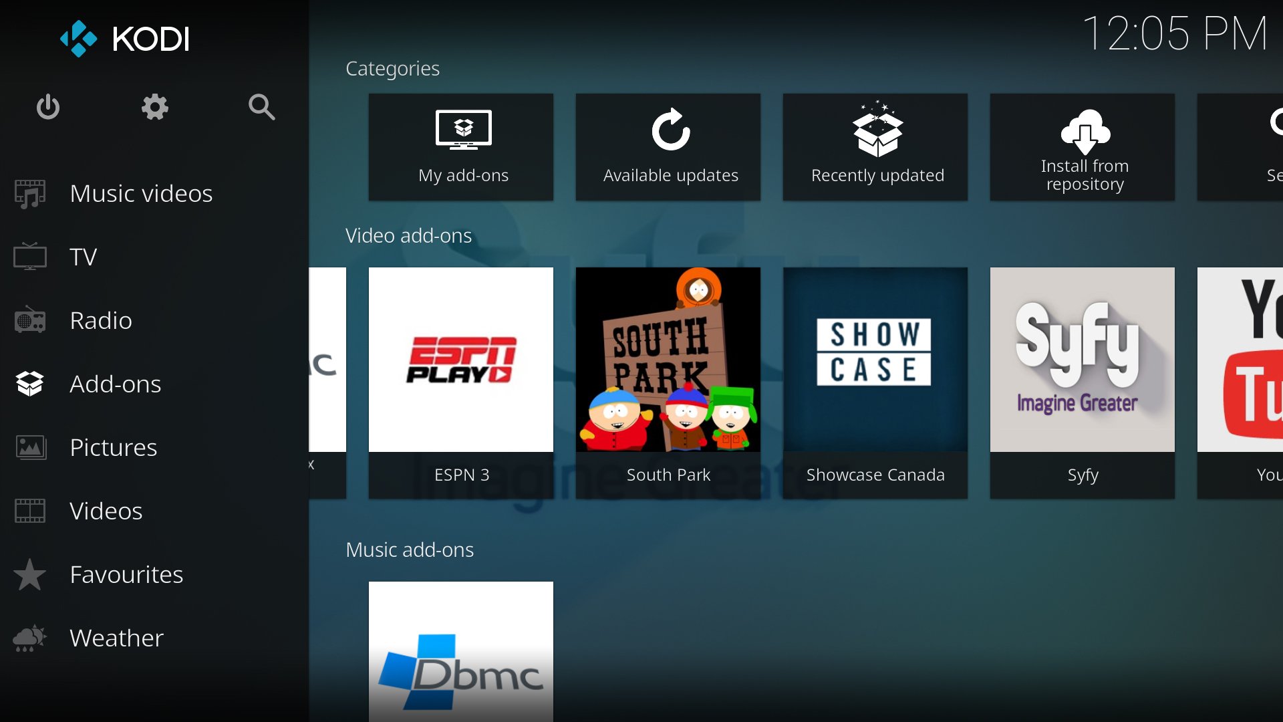The width and height of the screenshot is (1283, 722).
Task: Browse Recently updated add-ons
Action: [x=877, y=147]
